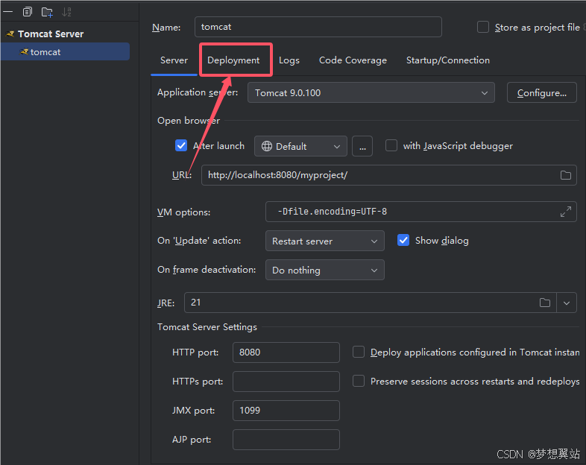Open the Application server dropdown Tomcat 9.0.100
Image resolution: width=586 pixels, height=465 pixels.
click(371, 92)
